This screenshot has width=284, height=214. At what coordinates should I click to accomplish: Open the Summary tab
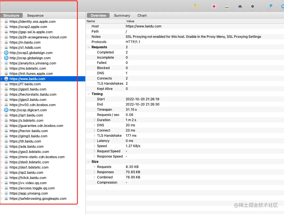tap(122, 15)
